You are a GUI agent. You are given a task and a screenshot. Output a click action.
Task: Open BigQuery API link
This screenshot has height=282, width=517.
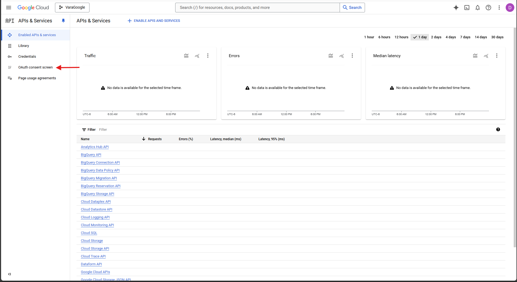tap(91, 155)
